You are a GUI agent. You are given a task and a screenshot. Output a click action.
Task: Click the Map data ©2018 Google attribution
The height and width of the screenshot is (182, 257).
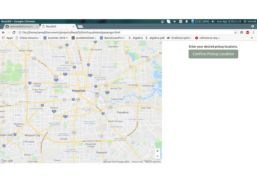[116, 162]
